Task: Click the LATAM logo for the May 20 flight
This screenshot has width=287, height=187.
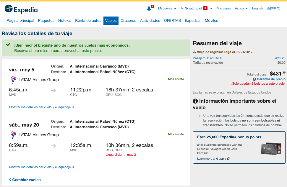Action: 13,135
